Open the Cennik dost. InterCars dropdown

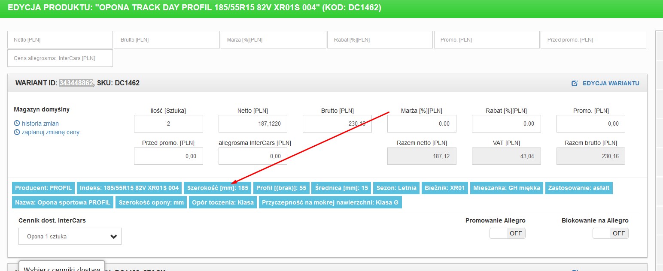[x=70, y=236]
